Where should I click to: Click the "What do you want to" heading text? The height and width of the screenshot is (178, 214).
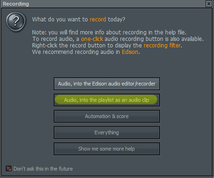point(60,20)
